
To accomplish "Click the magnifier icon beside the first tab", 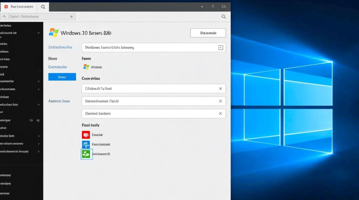I will click(x=43, y=7).
